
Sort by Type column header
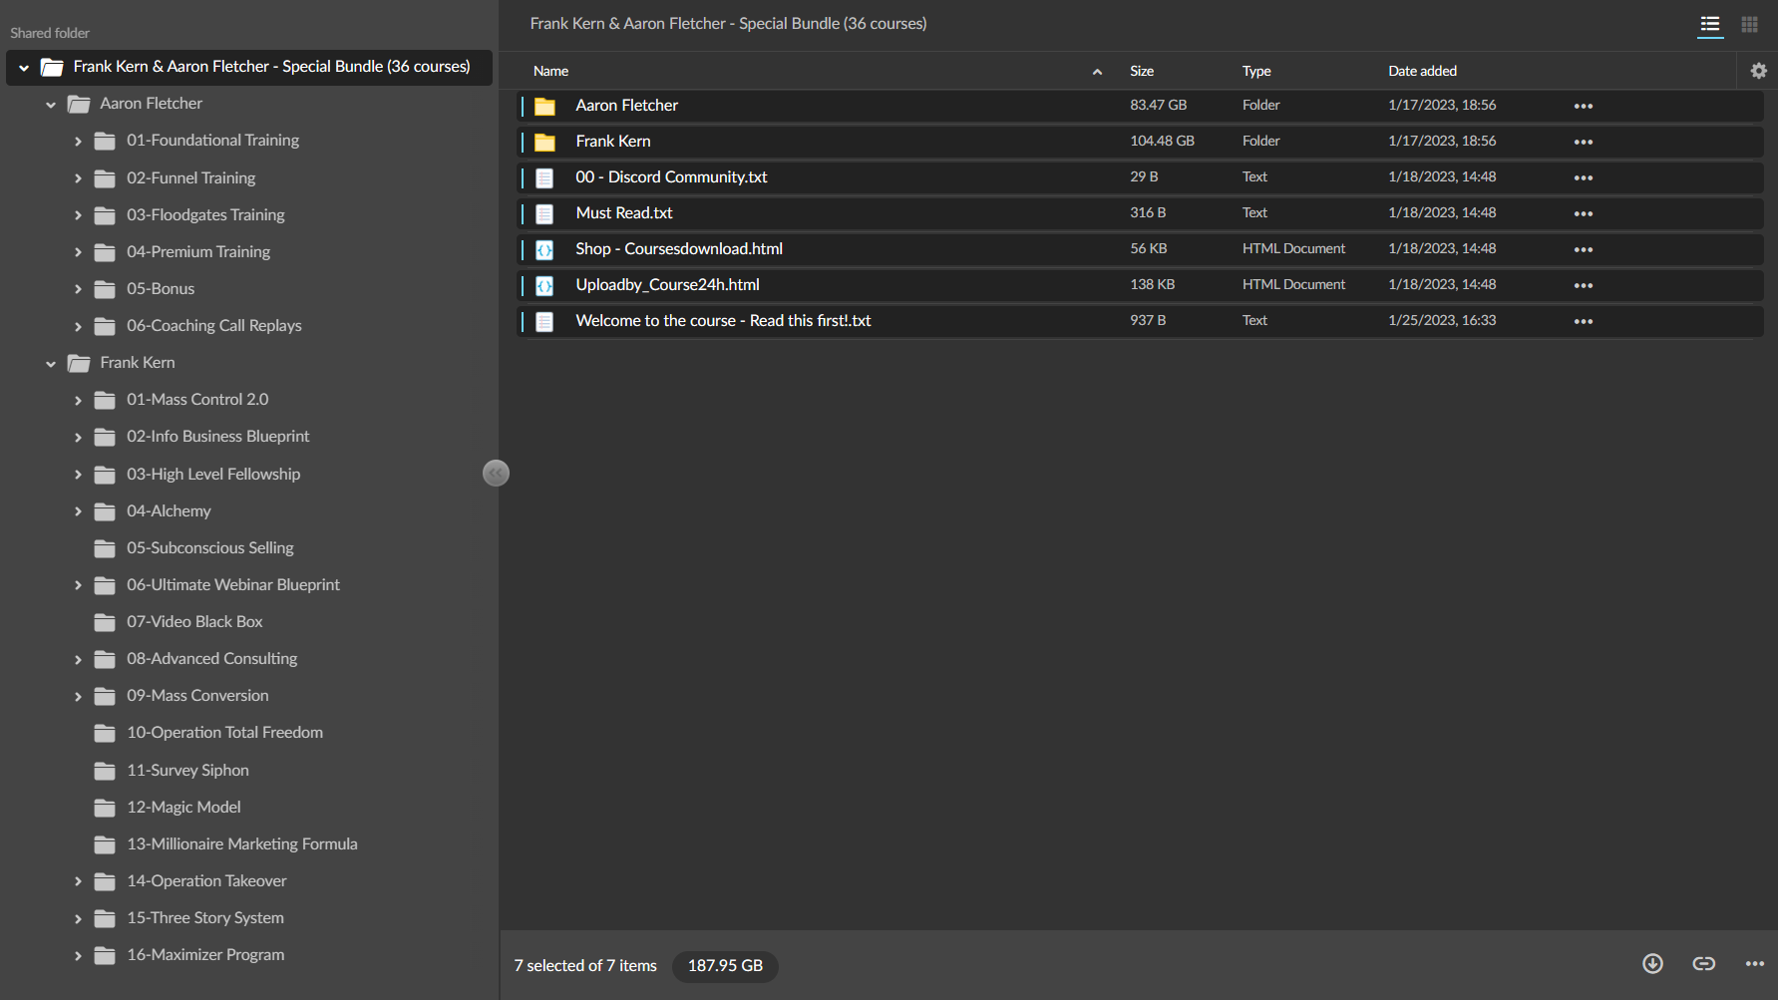[1256, 71]
